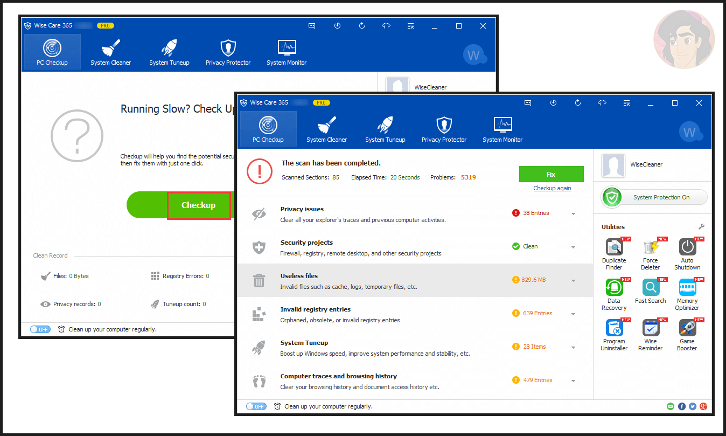Open Data Recovery utility
Screen dimensions: 726x436
pos(614,294)
